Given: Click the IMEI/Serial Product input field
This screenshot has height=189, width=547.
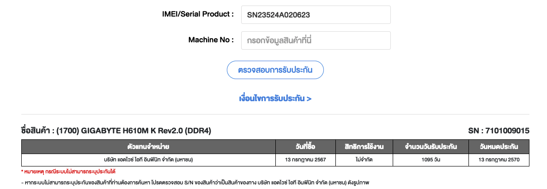Looking at the screenshot, I should 316,15.
